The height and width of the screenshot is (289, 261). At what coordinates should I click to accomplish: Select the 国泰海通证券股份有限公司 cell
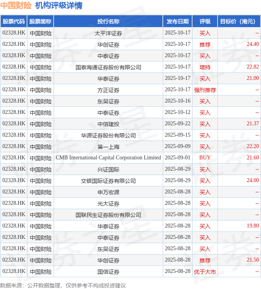click(108, 67)
